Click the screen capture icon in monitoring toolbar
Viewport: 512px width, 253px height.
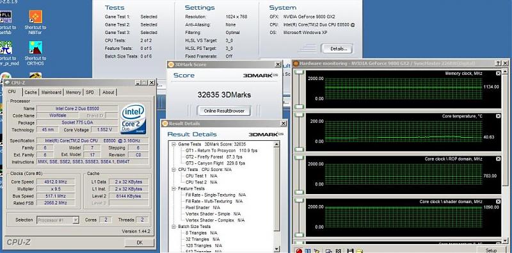pos(329,250)
